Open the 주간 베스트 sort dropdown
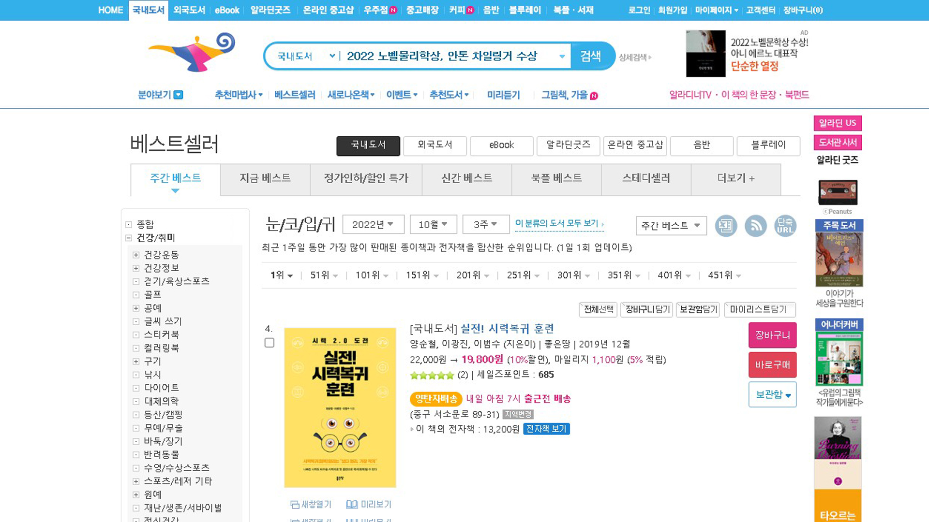 point(671,226)
